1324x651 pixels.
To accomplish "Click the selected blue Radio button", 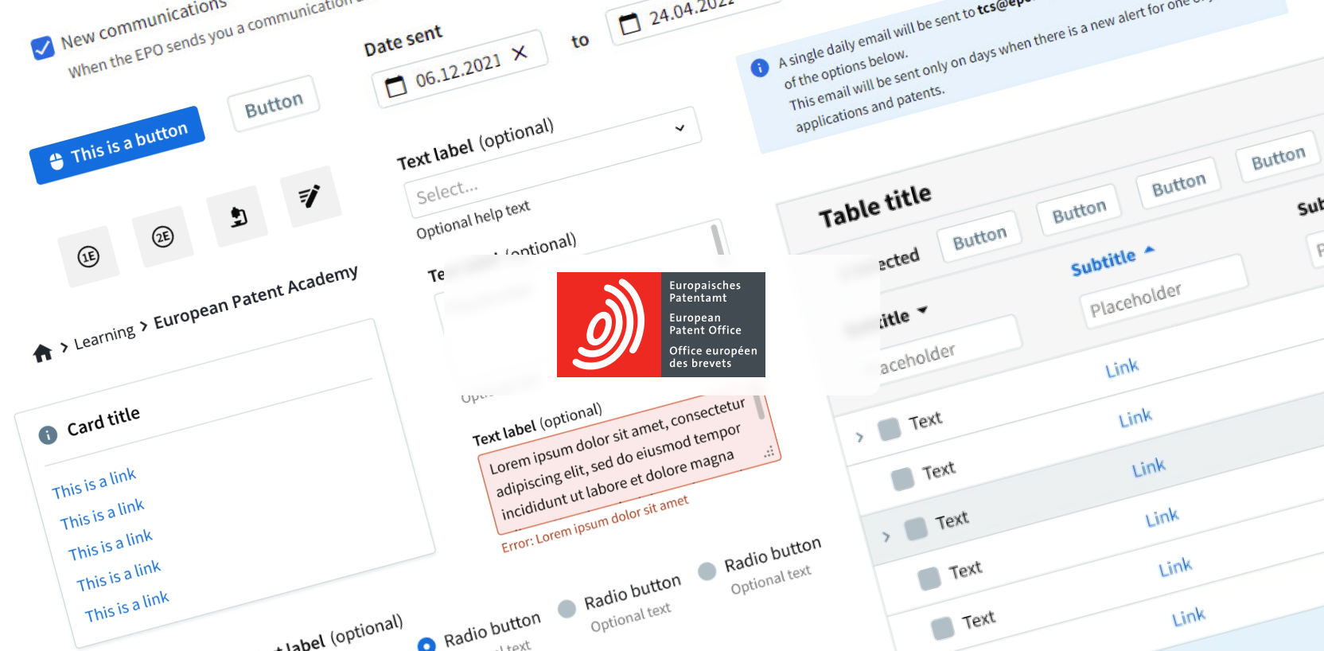I will click(426, 645).
